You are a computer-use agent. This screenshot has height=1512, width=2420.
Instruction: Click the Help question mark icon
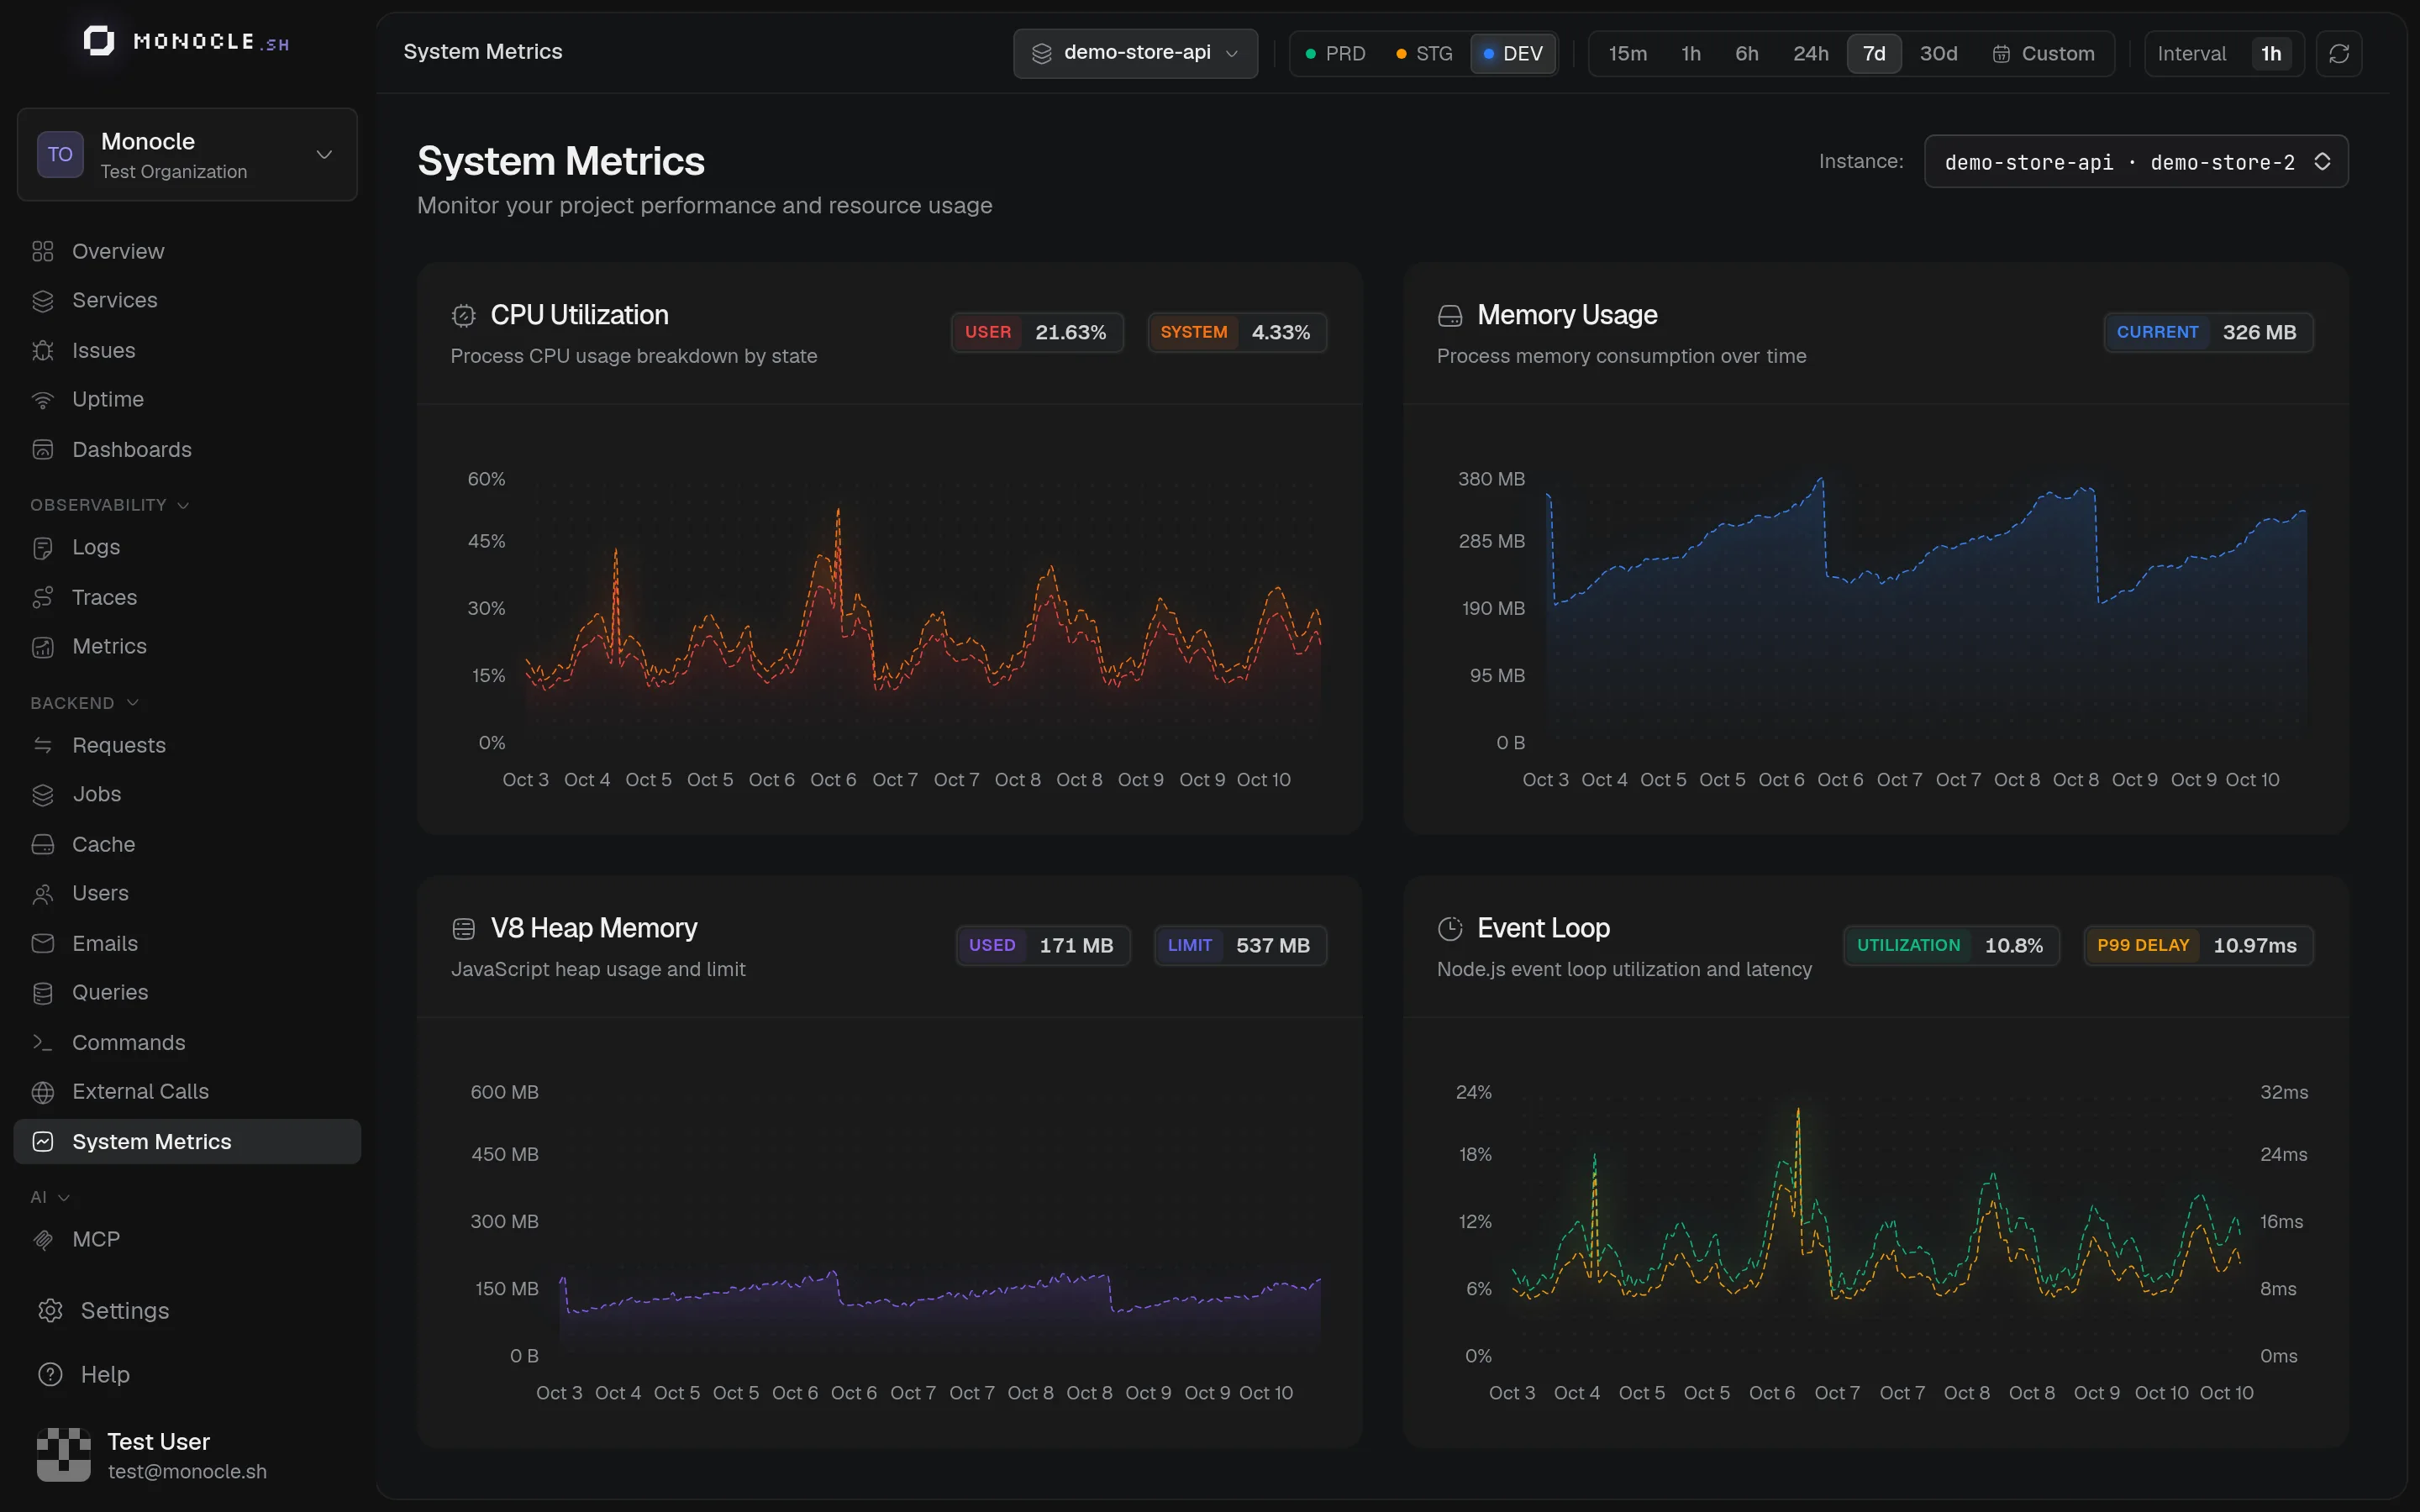click(50, 1375)
